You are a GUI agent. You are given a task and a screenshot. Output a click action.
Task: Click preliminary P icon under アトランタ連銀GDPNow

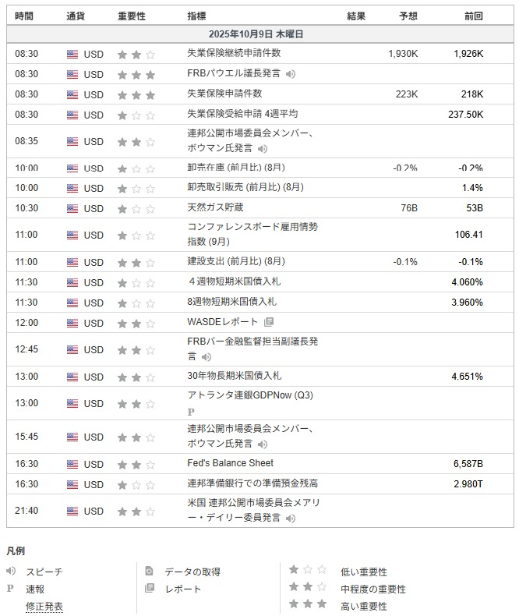[x=192, y=411]
